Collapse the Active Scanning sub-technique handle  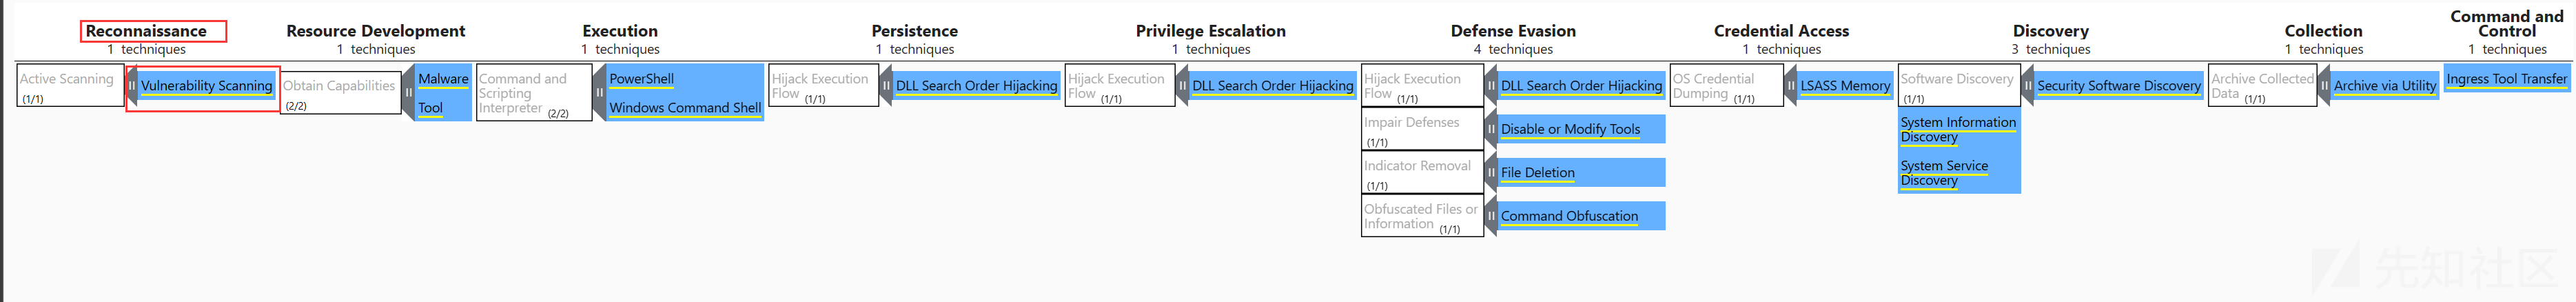point(131,86)
